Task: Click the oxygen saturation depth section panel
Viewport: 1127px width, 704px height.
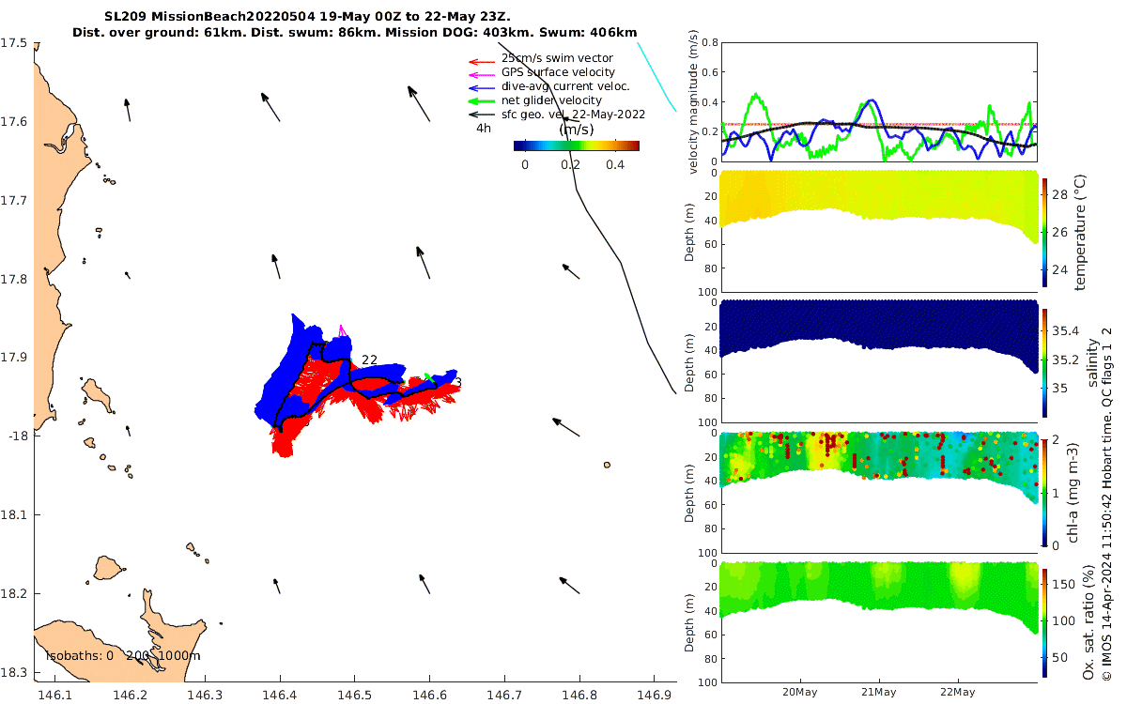Action: (x=879, y=621)
